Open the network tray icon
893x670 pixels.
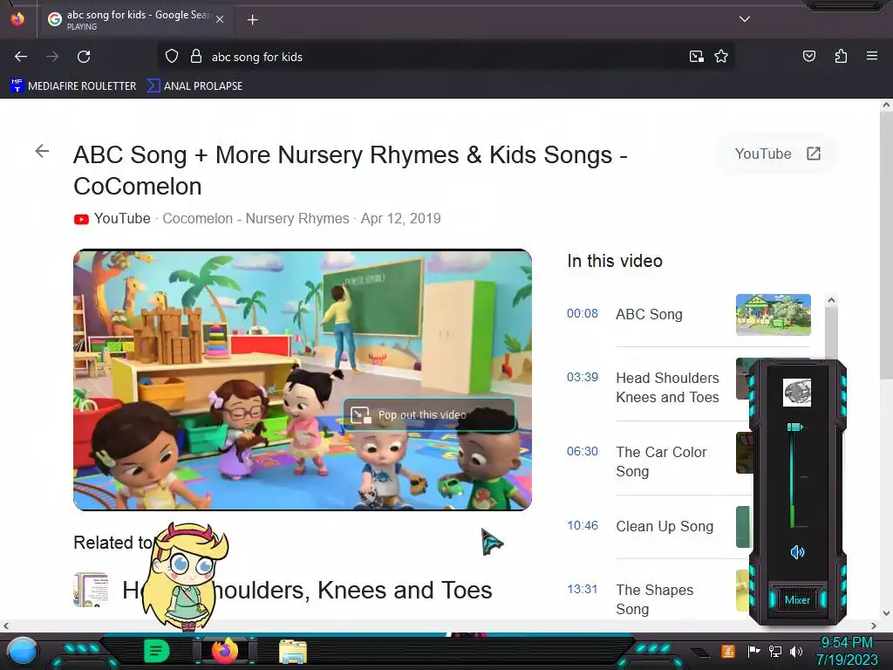pyautogui.click(x=775, y=651)
